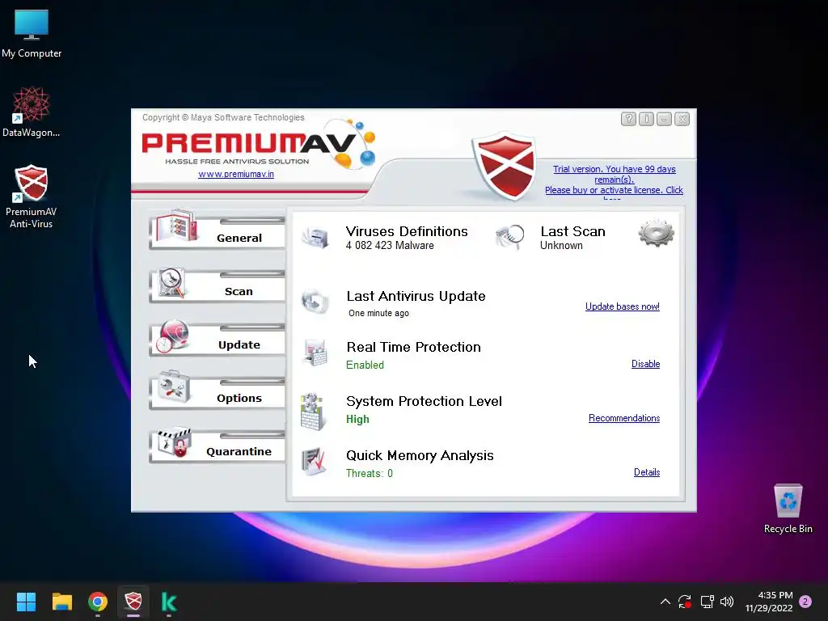The height and width of the screenshot is (621, 828).
Task: Open the info button in the title bar
Action: click(x=646, y=119)
